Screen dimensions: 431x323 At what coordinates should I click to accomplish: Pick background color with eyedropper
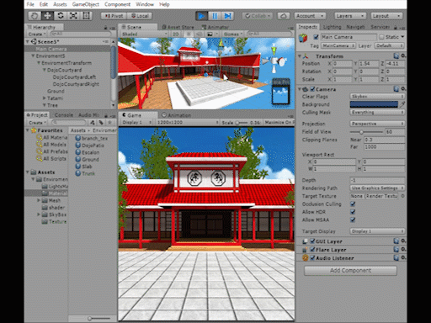402,104
